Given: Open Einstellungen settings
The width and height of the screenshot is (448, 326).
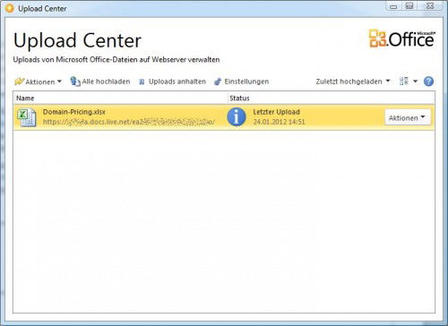Looking at the screenshot, I should pos(241,81).
